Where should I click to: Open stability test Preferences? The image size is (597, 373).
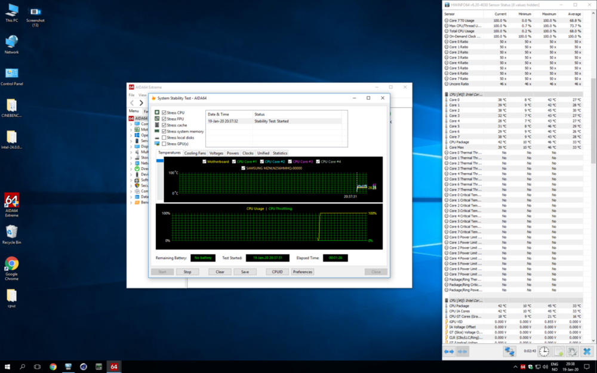303,272
